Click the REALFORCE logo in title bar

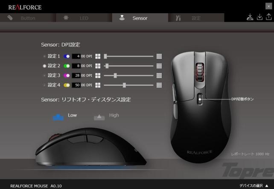(x=25, y=7)
